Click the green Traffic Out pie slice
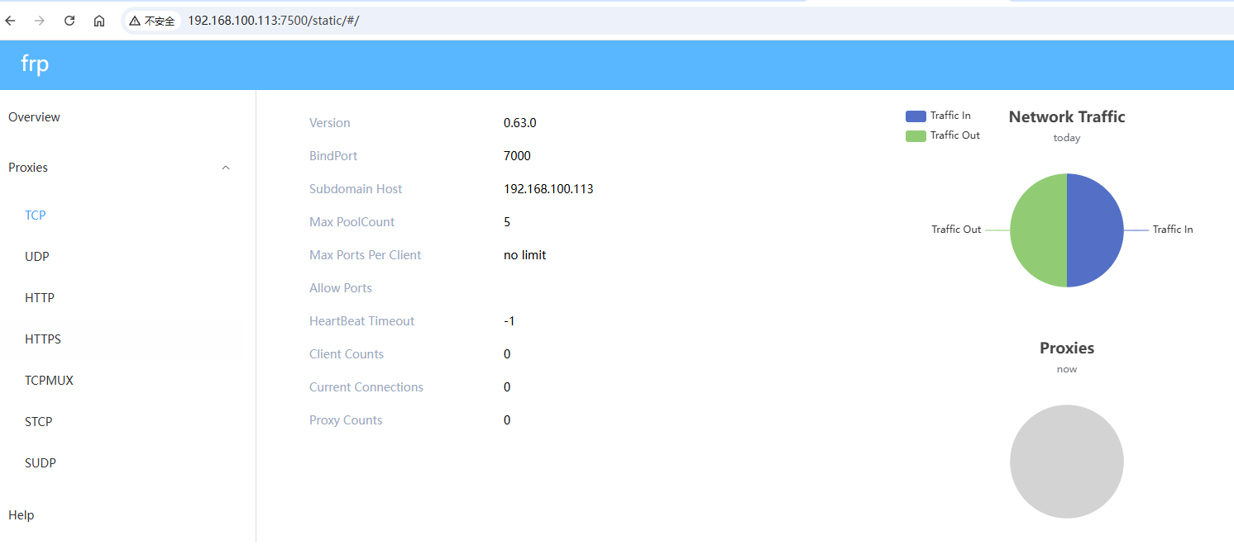Image resolution: width=1234 pixels, height=545 pixels. coord(1038,230)
